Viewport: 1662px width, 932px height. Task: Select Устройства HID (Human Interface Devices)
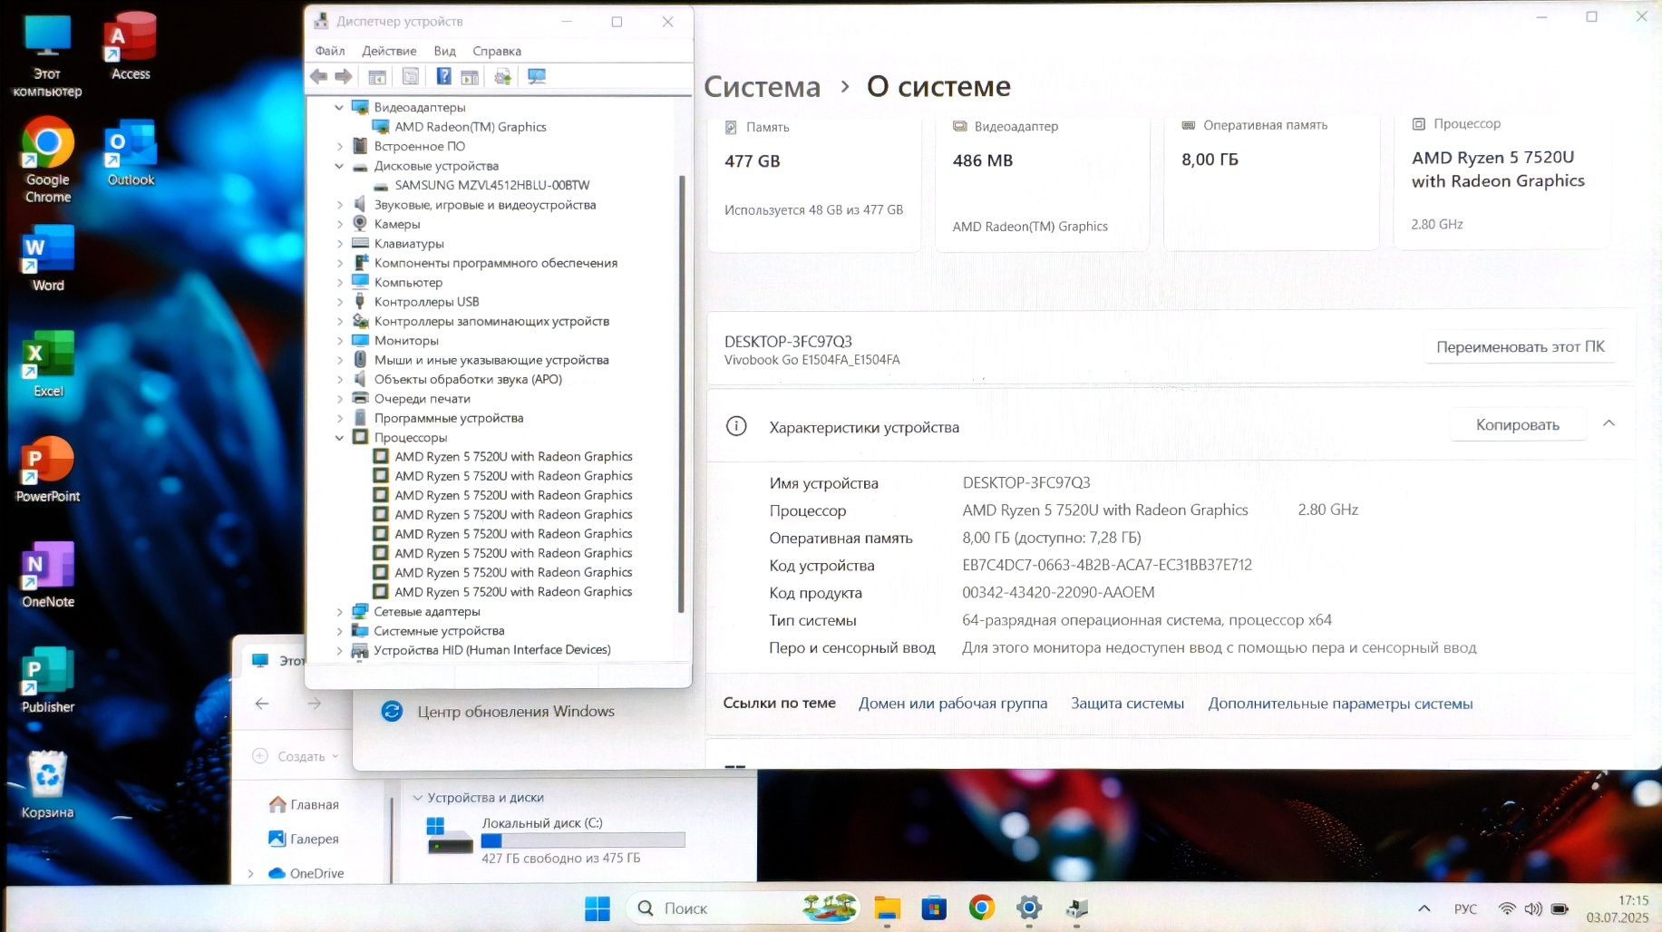(x=491, y=650)
